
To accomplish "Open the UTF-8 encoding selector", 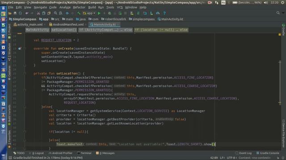I will point(231,158).
